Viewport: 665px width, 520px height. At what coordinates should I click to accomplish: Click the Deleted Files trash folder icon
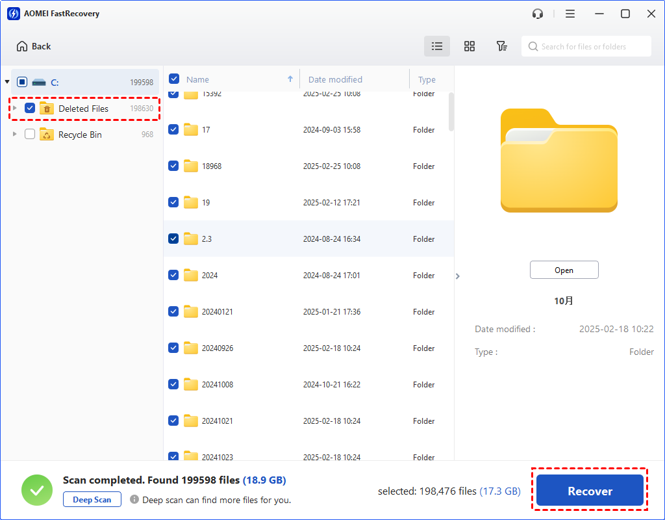pos(47,109)
